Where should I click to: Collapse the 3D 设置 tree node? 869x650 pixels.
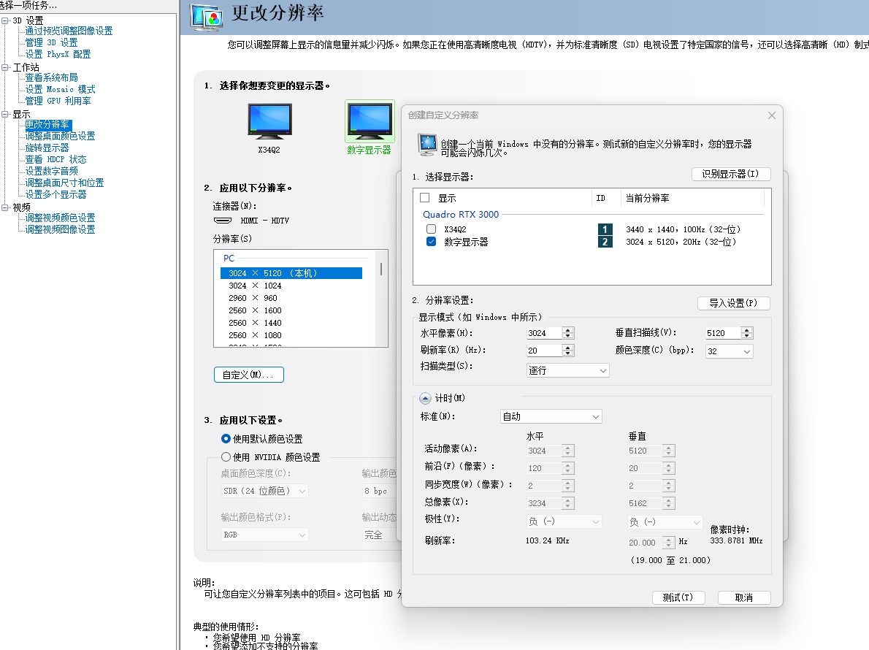tap(6, 20)
